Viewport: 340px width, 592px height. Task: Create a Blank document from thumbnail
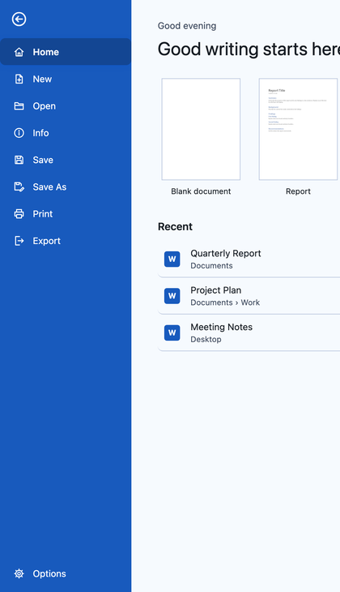[201, 129]
